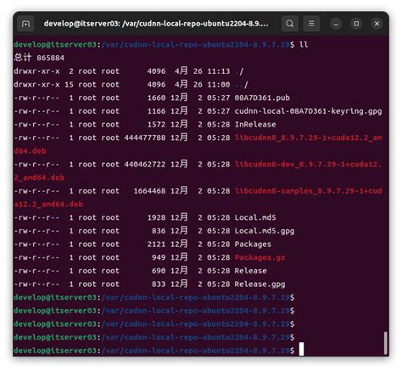Click the file size 1664468
The image size is (402, 371).
(x=149, y=191)
